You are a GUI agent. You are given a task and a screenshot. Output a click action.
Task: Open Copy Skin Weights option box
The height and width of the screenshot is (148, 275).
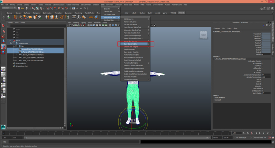click(148, 44)
